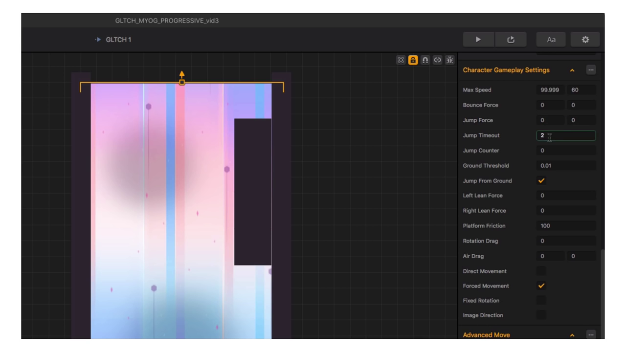Viewport: 626px width, 352px height.
Task: Click the orange arrow handle above scene
Action: coord(182,75)
